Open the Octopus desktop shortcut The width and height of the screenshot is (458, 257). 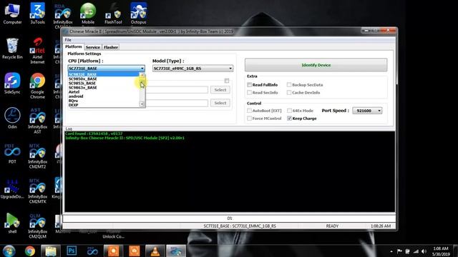click(138, 14)
